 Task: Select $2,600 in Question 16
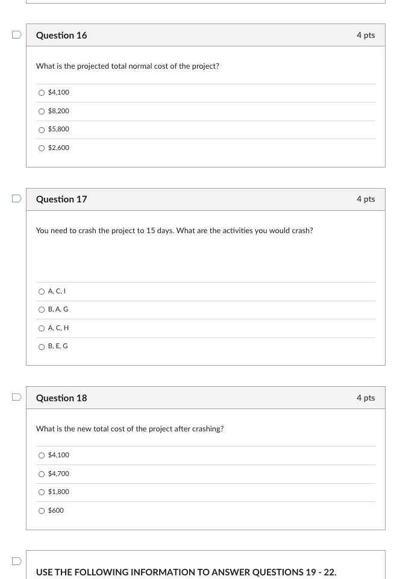click(x=42, y=148)
